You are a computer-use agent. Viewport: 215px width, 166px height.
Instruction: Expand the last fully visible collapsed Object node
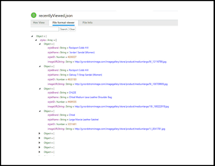coord(39,152)
